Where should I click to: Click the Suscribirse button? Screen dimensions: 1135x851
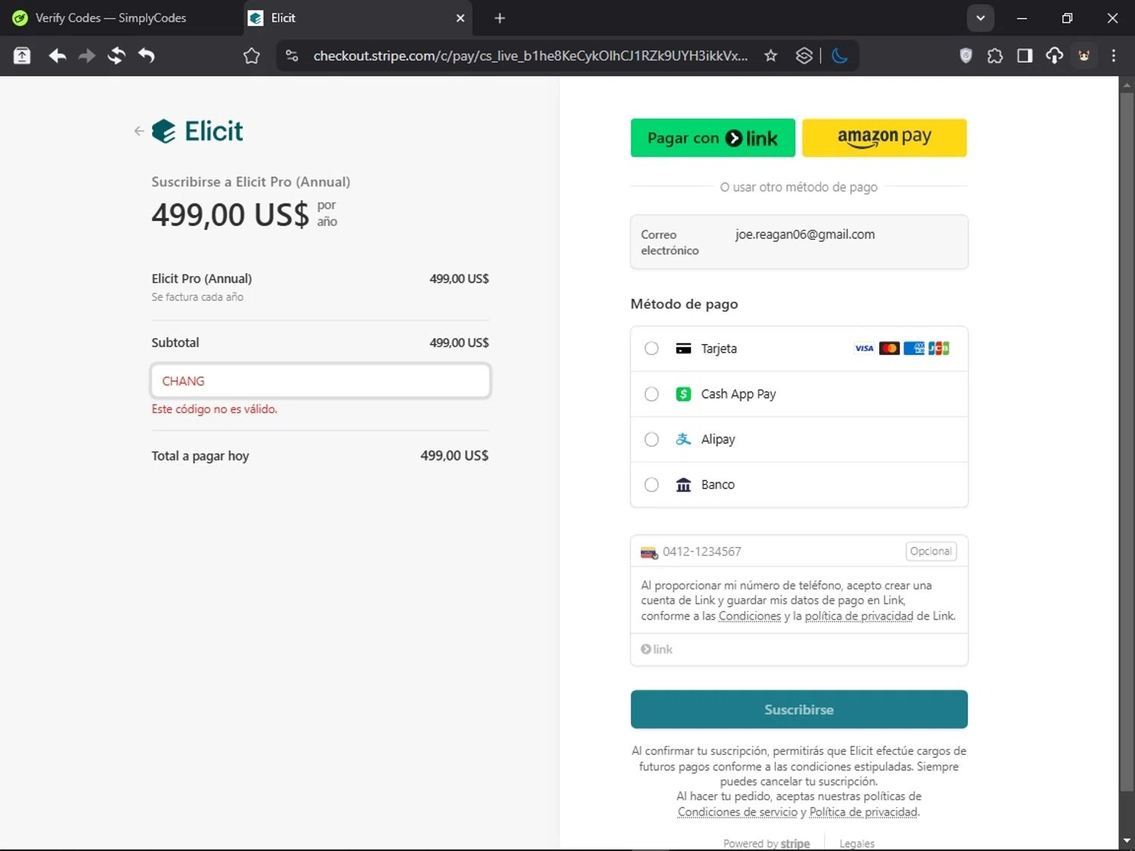click(799, 710)
